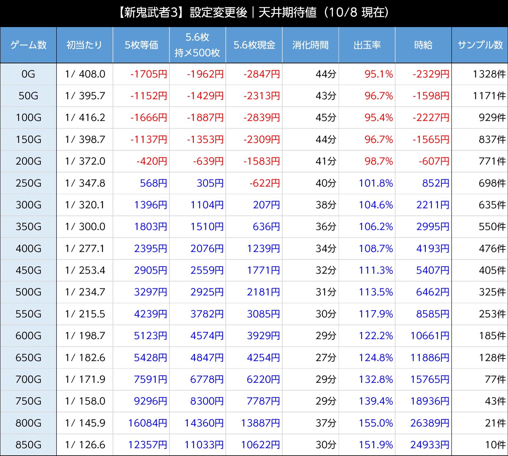
Task: Click the ゲーム数 column header
Action: click(x=28, y=45)
